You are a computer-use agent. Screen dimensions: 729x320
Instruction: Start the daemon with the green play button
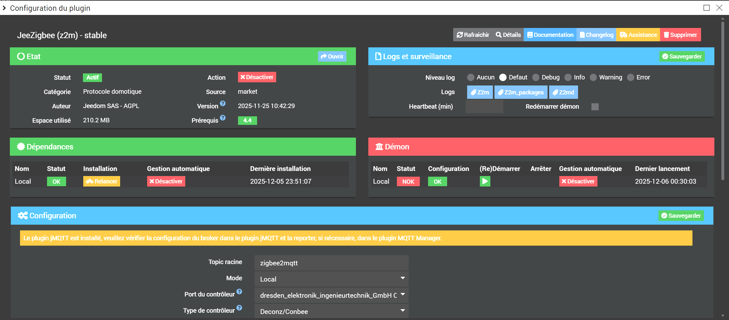(x=485, y=181)
